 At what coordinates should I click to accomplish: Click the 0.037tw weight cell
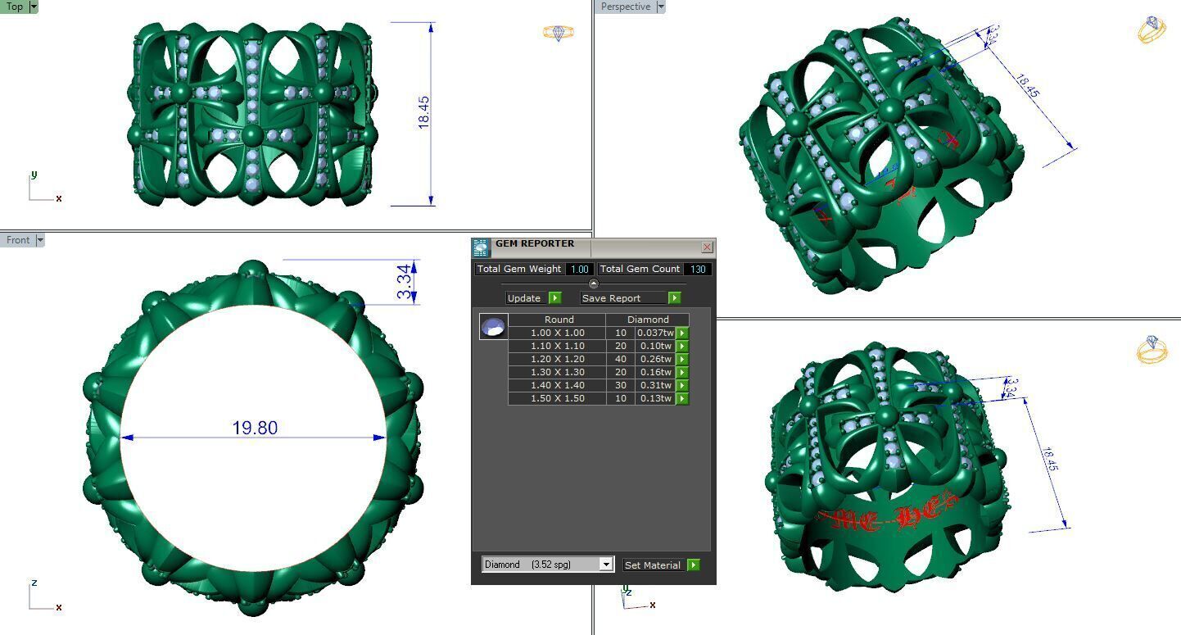click(655, 333)
